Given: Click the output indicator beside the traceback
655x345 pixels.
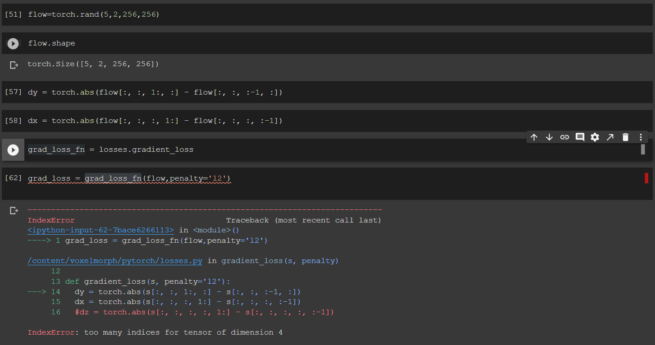Looking at the screenshot, I should [14, 210].
